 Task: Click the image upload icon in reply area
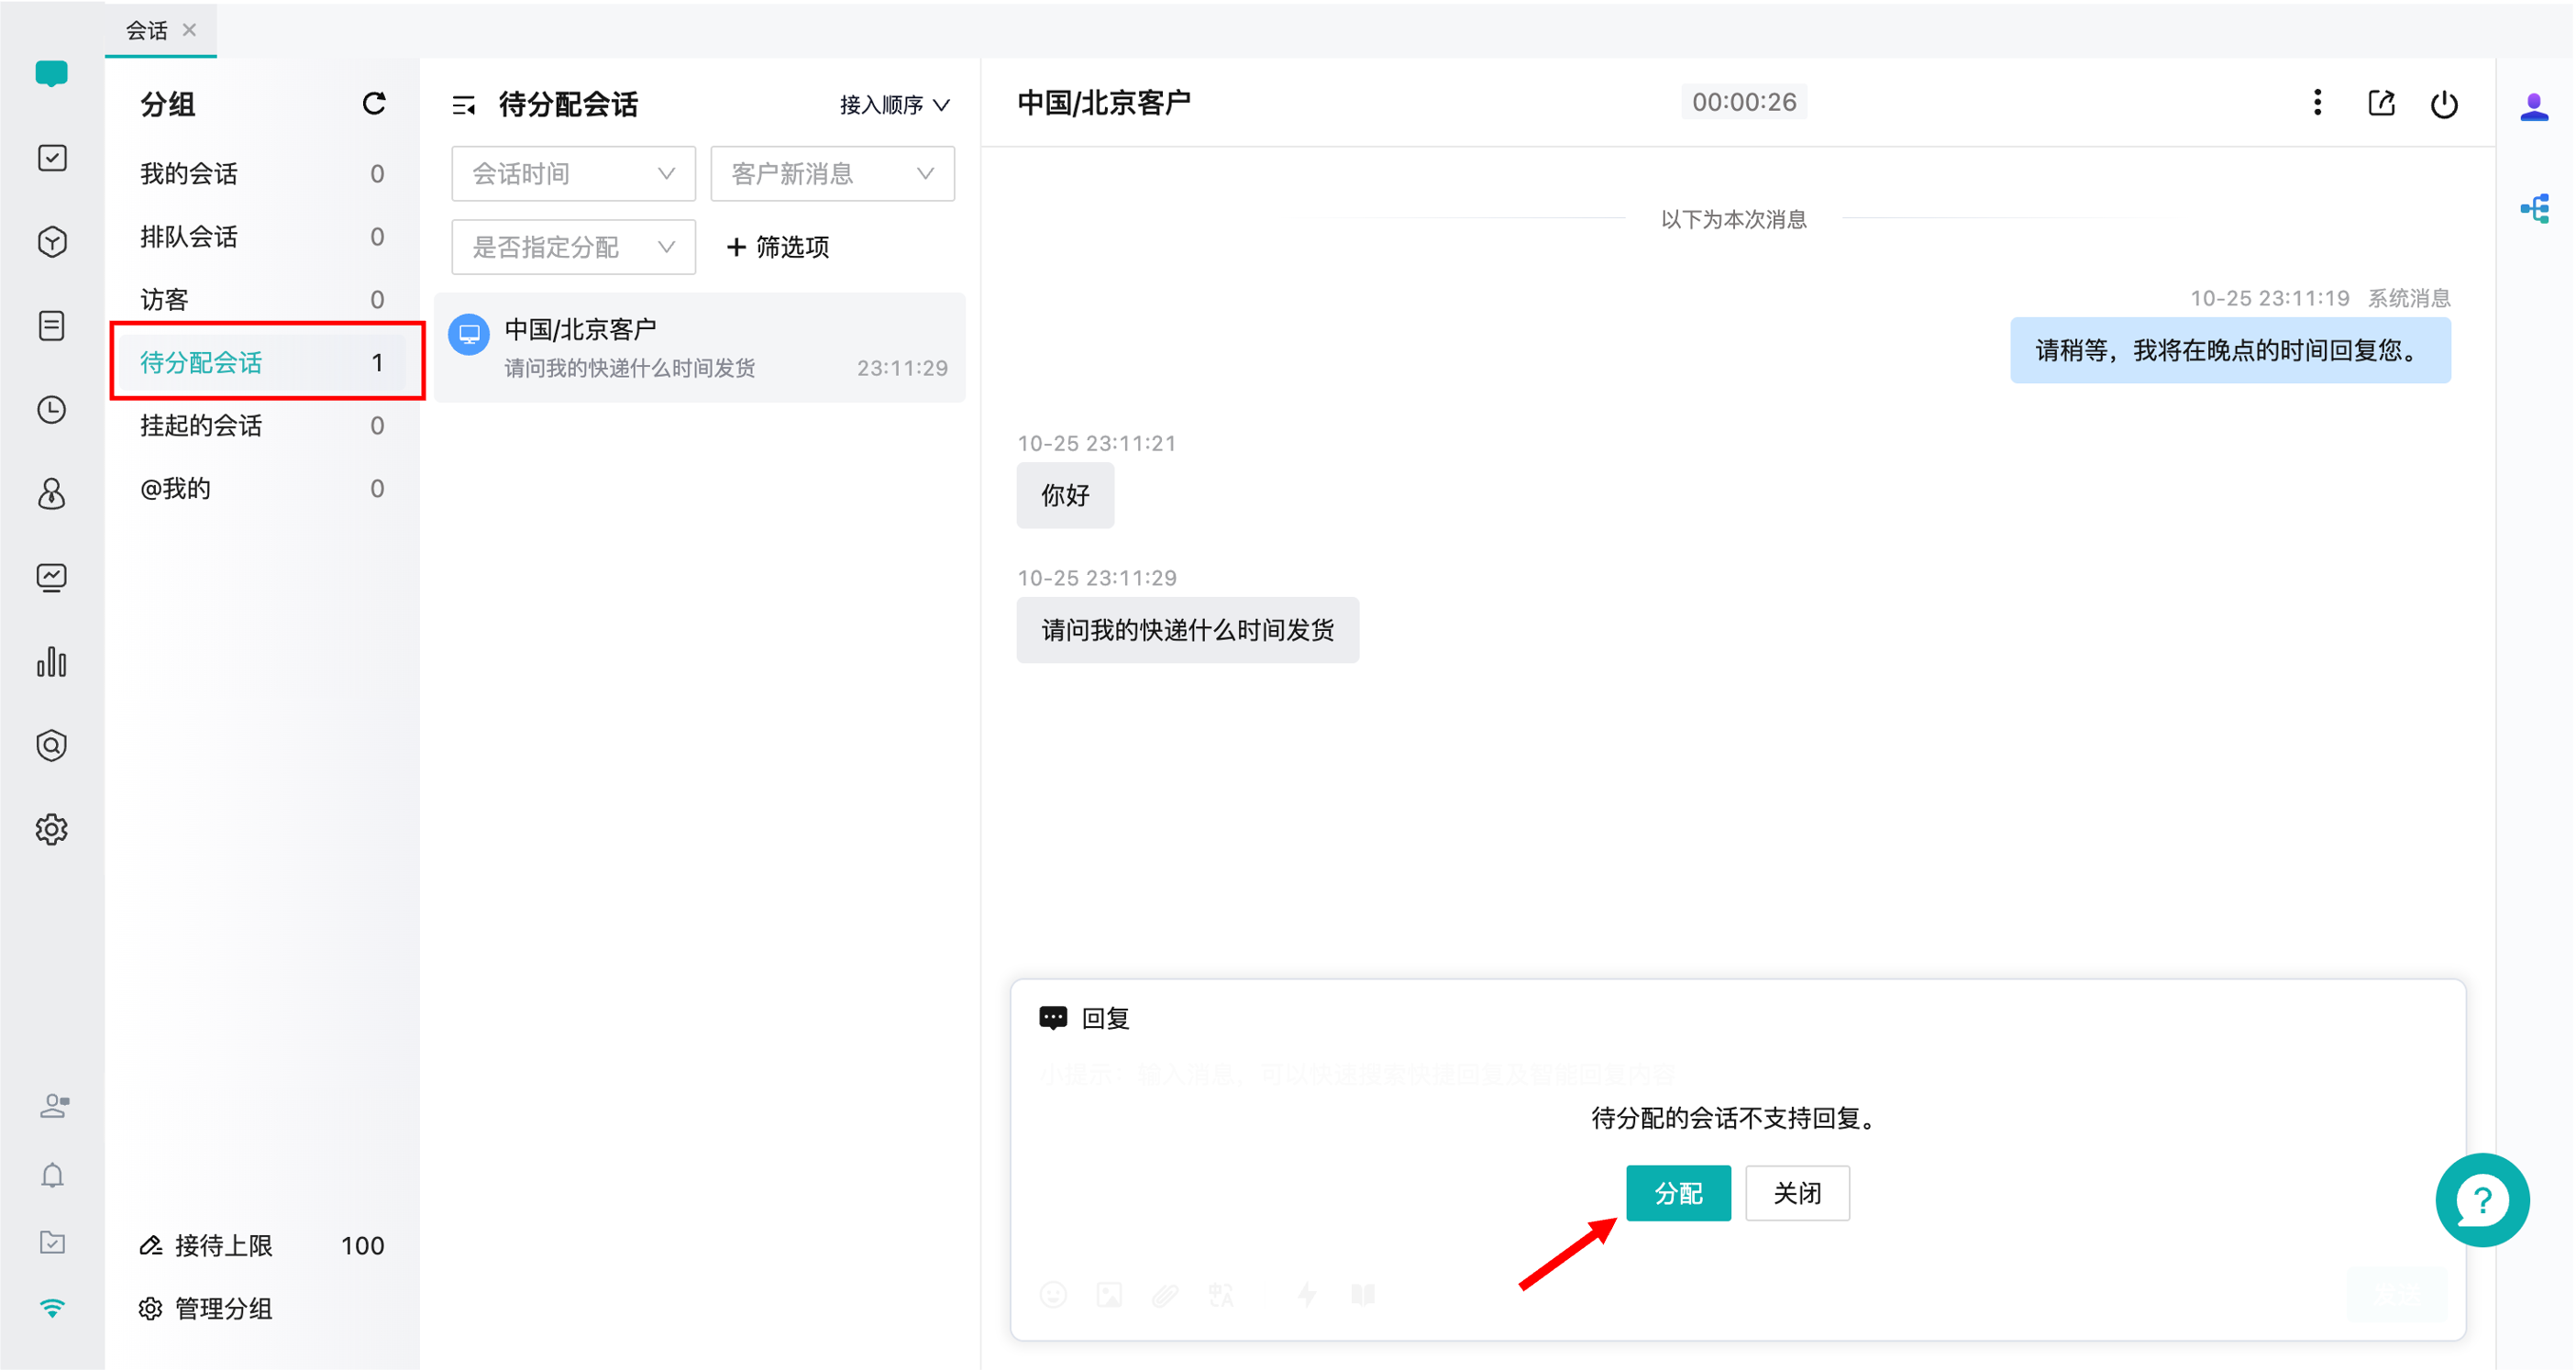click(x=1109, y=1294)
